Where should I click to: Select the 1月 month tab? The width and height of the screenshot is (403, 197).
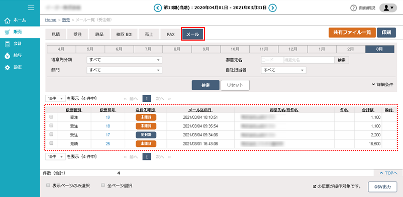click(322, 49)
